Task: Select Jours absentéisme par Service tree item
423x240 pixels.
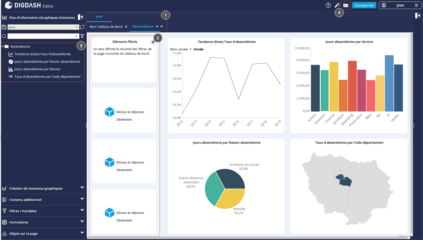Action: [x=37, y=69]
